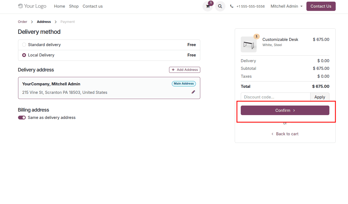Screen dimensions: 348x204
Task: Click the phone icon in header
Action: [232, 6]
